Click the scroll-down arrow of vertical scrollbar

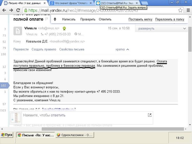click(x=190, y=125)
